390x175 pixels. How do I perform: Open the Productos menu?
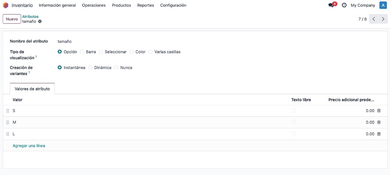121,5
